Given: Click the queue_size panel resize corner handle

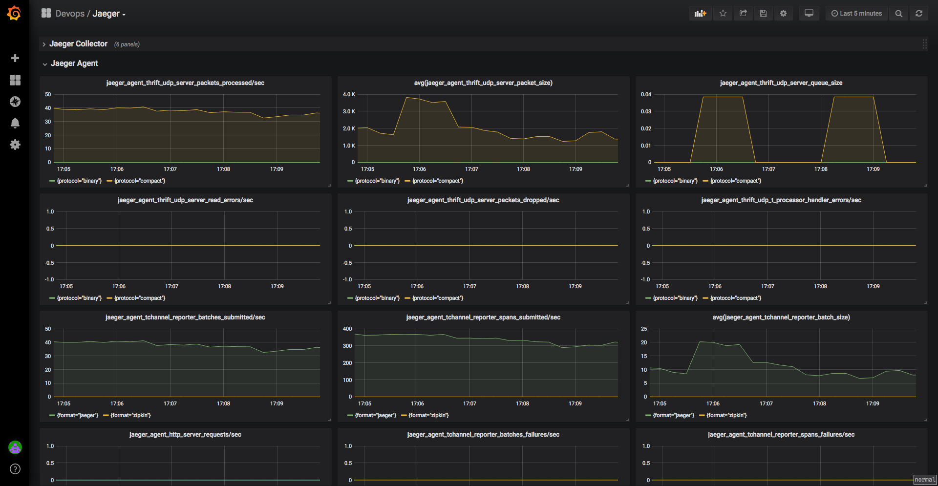Looking at the screenshot, I should 925,185.
